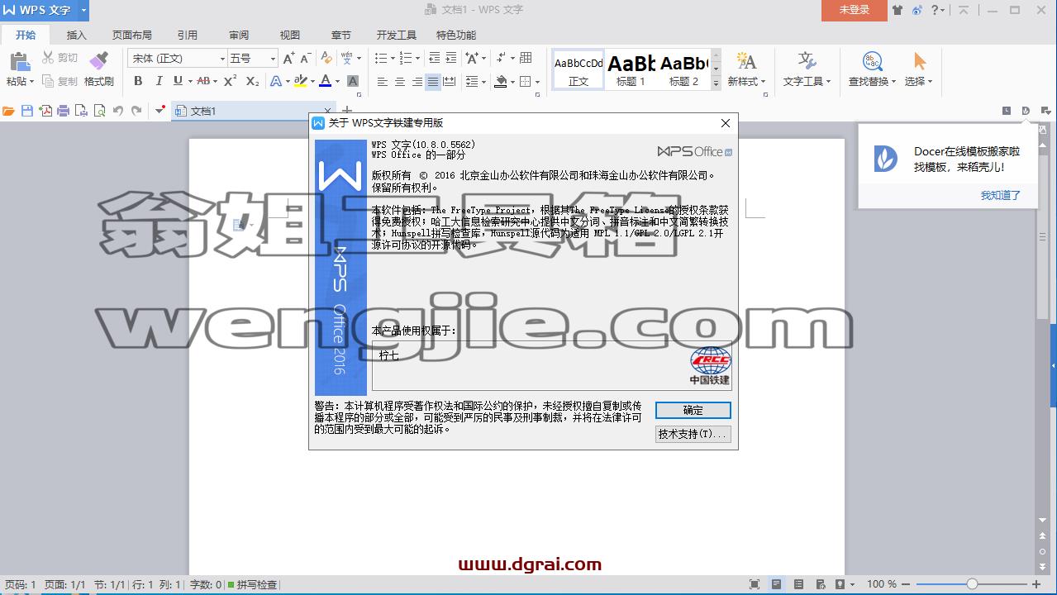Viewport: 1057px width, 595px height.
Task: Click the distributed alignment icon
Action: 449,82
